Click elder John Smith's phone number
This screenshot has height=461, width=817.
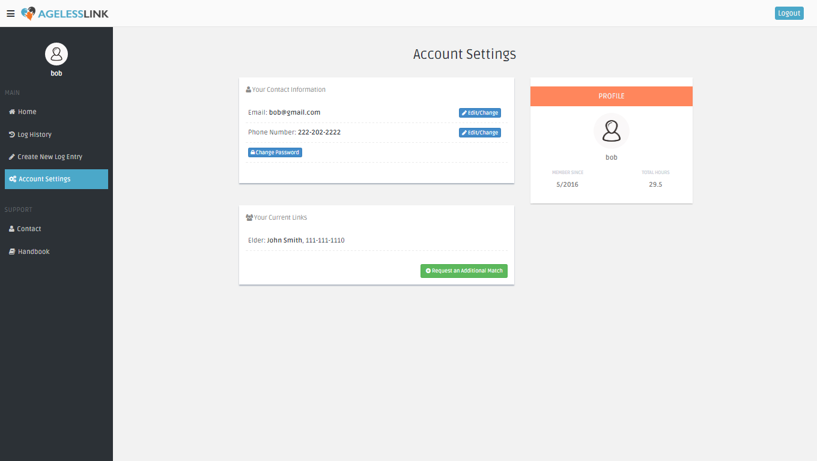click(325, 240)
